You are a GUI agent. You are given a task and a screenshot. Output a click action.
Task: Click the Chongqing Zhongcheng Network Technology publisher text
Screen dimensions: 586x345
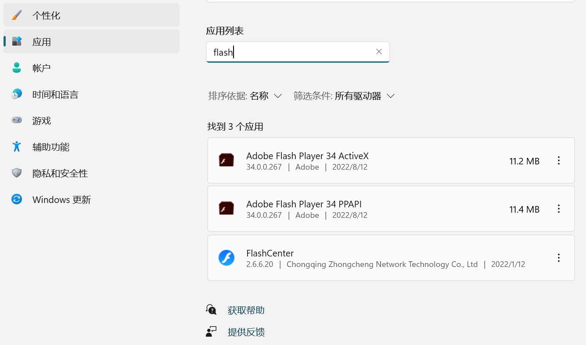click(x=382, y=264)
